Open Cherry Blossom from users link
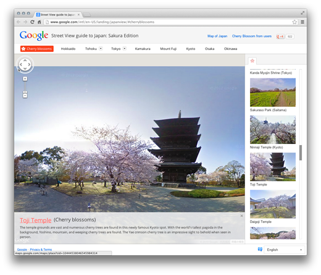This screenshot has height=275, width=321. click(x=252, y=36)
